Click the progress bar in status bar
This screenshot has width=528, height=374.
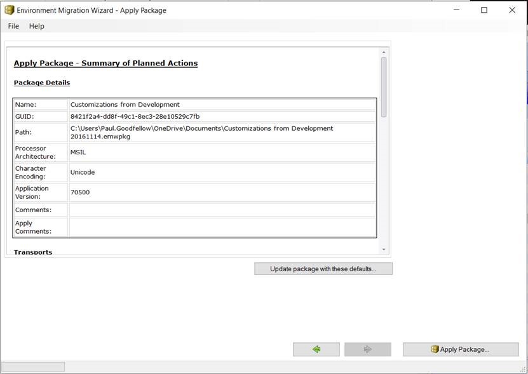33,367
